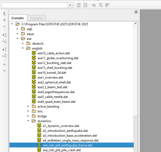Screen dimensions: 161x152
Task: Select ase14_tunnel_3d.dat
Action: [52, 73]
